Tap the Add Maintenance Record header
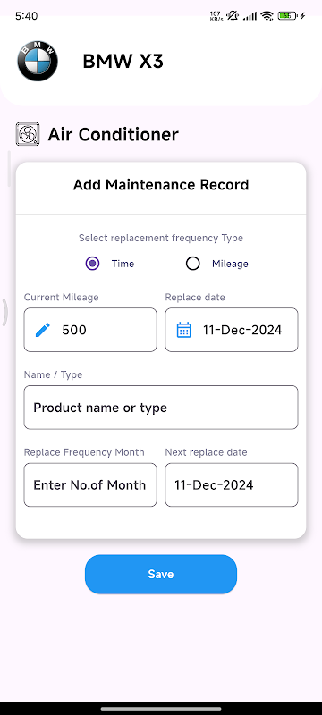Screen dimensions: 322x715 161,185
